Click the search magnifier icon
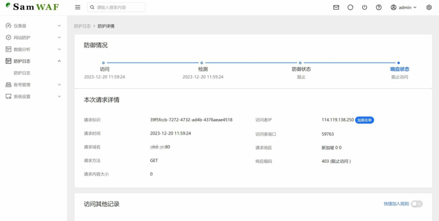This screenshot has width=439, height=221. tap(92, 7)
